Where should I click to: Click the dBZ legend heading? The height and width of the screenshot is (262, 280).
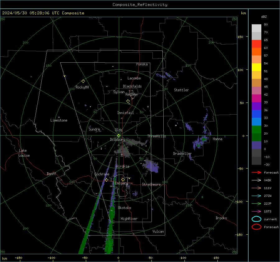click(264, 17)
